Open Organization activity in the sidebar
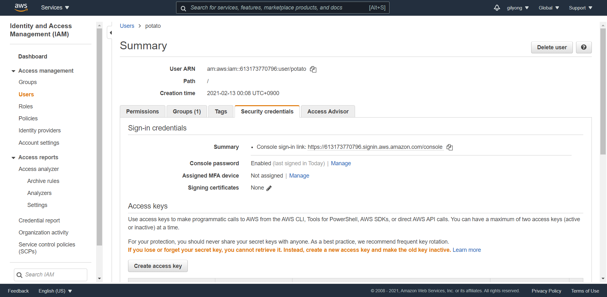 click(44, 233)
